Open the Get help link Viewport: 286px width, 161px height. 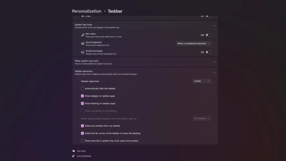(x=81, y=151)
